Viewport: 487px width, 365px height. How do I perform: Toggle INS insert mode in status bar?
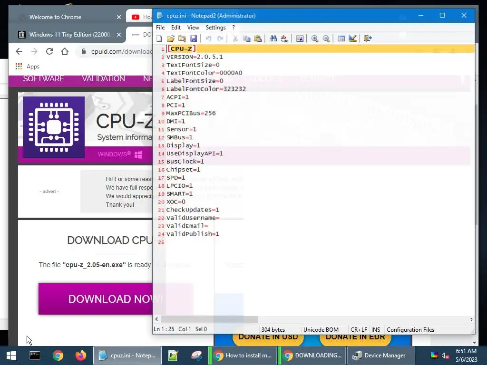coord(376,330)
